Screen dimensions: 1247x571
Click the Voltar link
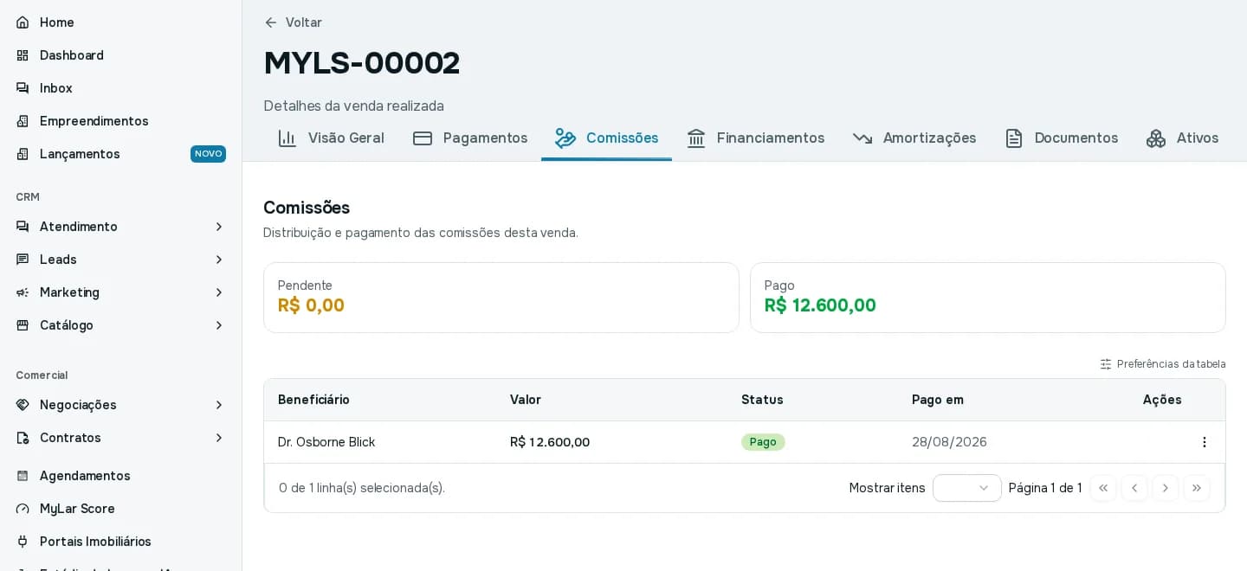293,22
